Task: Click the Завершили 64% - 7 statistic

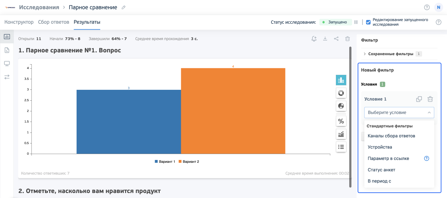Action: coord(108,39)
